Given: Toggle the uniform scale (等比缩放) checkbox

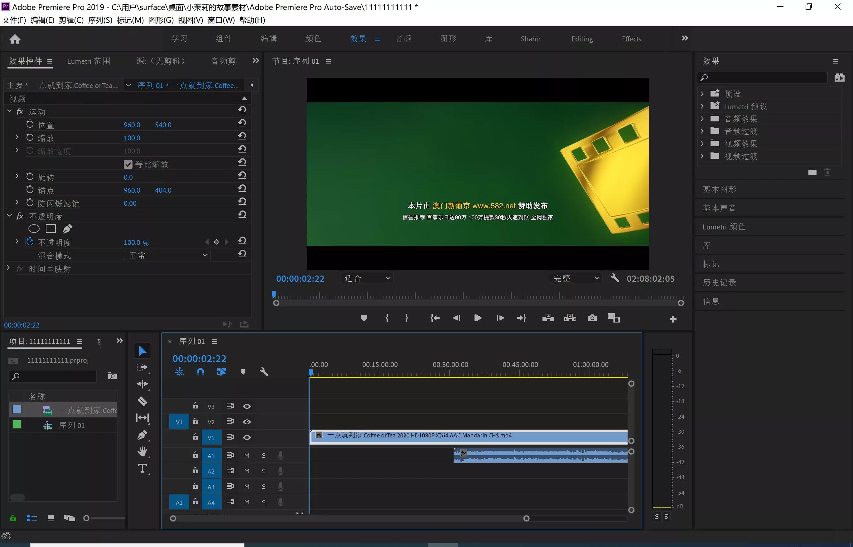Looking at the screenshot, I should point(128,164).
